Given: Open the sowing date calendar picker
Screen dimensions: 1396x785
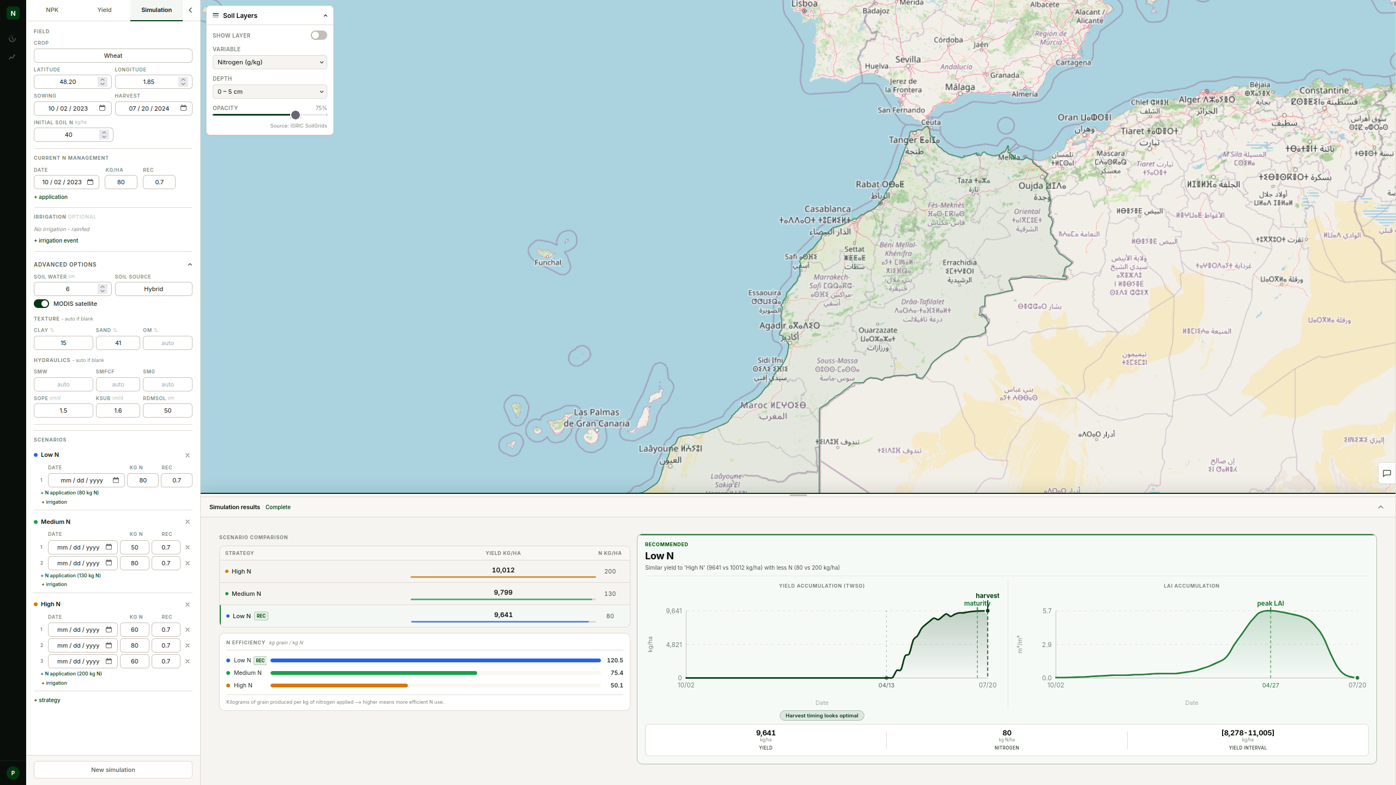Looking at the screenshot, I should pyautogui.click(x=102, y=108).
